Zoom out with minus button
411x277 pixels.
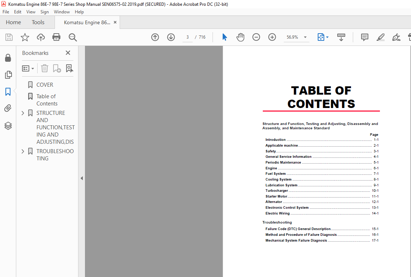pyautogui.click(x=256, y=37)
